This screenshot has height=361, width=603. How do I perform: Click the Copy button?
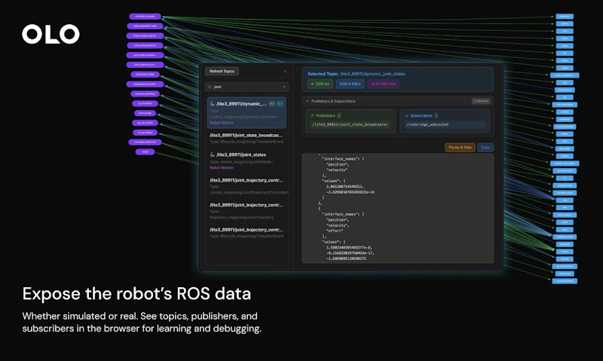pos(485,147)
